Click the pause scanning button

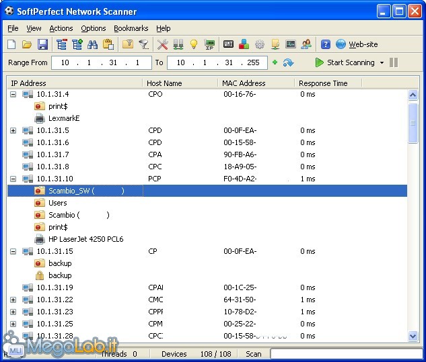(394, 62)
